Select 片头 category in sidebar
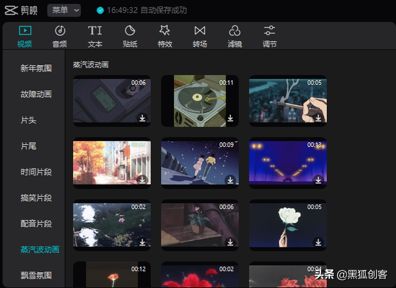The width and height of the screenshot is (396, 288). pyautogui.click(x=29, y=120)
